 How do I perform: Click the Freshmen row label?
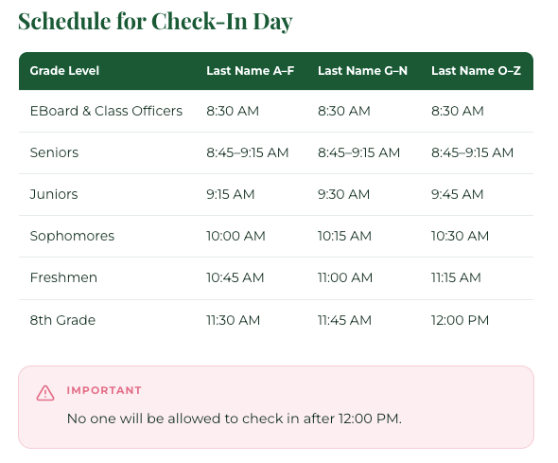[x=63, y=277]
